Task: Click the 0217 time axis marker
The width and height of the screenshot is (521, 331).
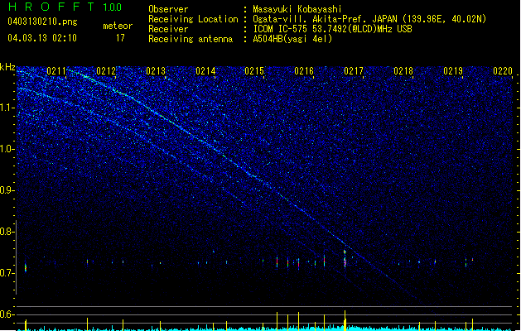Action: tap(354, 71)
